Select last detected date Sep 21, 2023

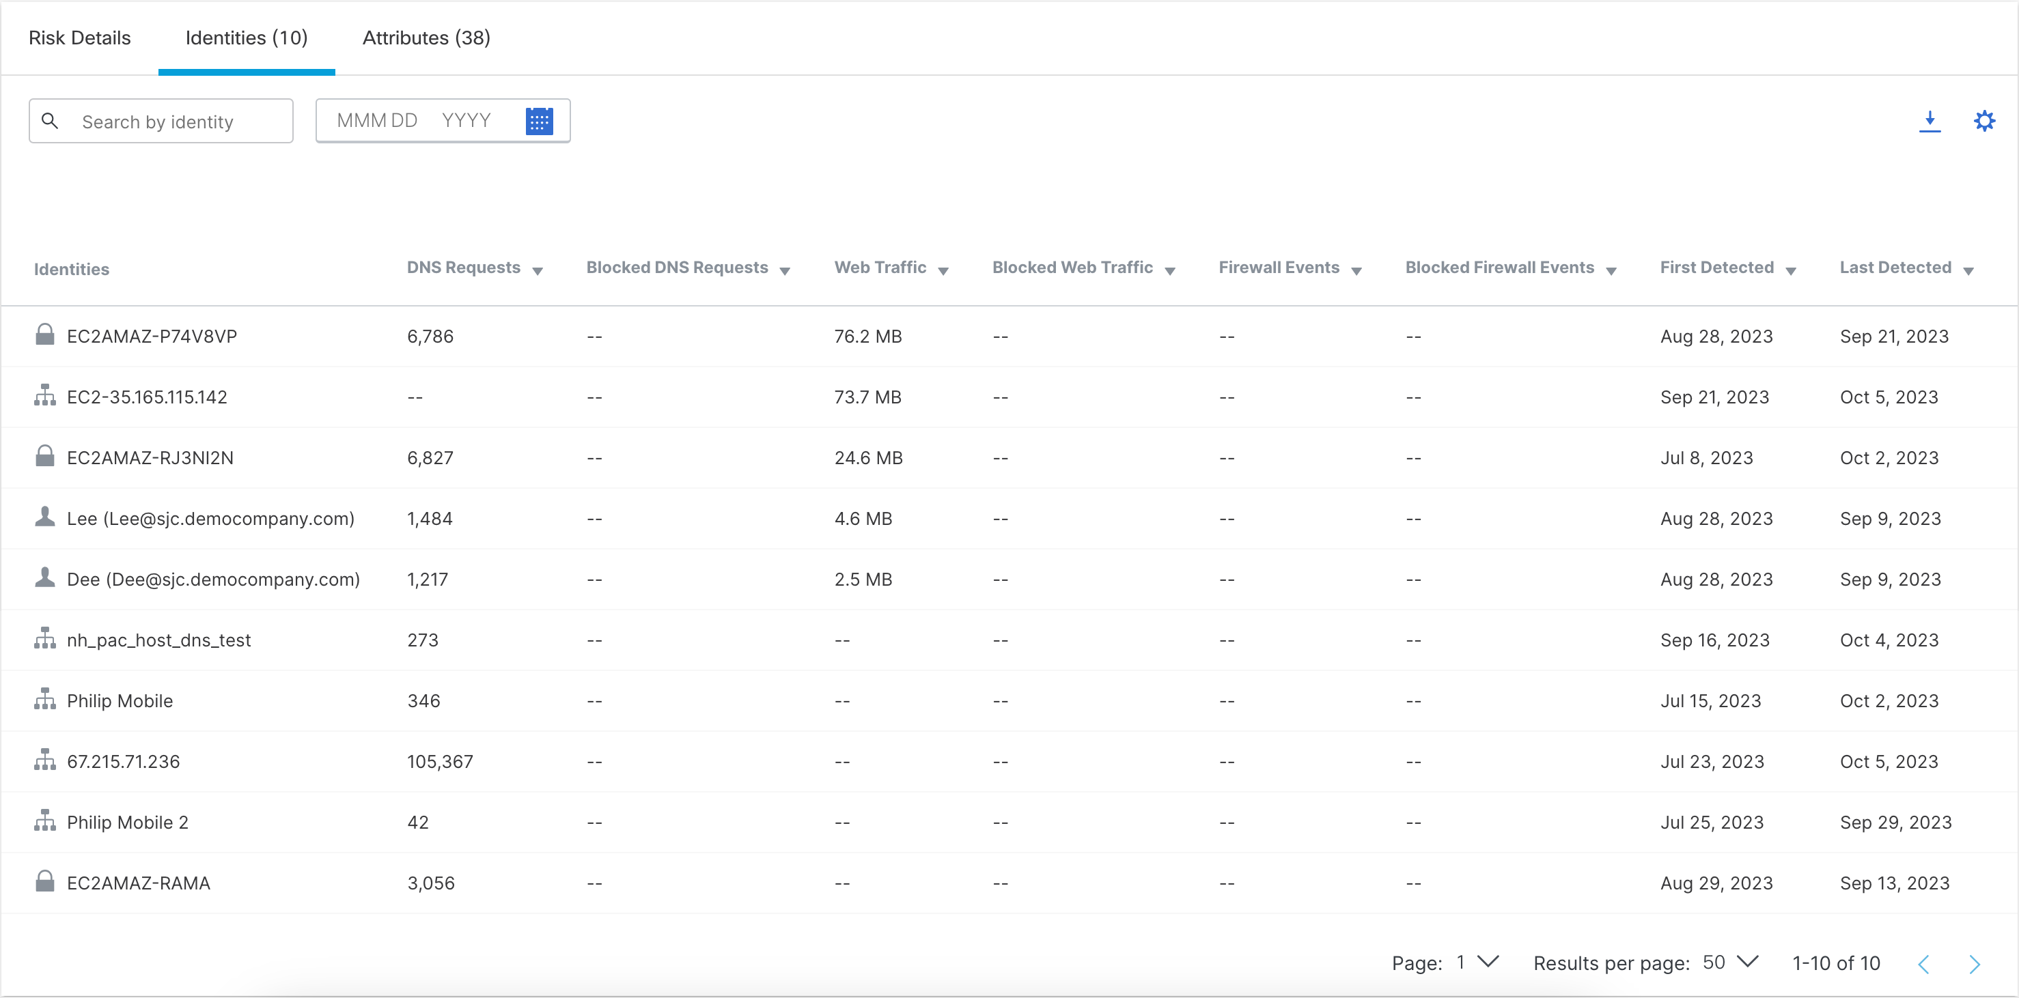(x=1895, y=336)
